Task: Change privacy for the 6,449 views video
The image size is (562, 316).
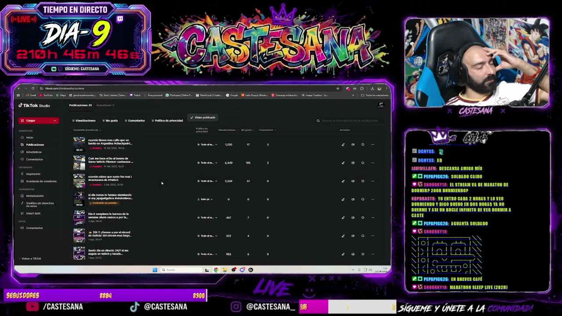Action: [x=207, y=163]
